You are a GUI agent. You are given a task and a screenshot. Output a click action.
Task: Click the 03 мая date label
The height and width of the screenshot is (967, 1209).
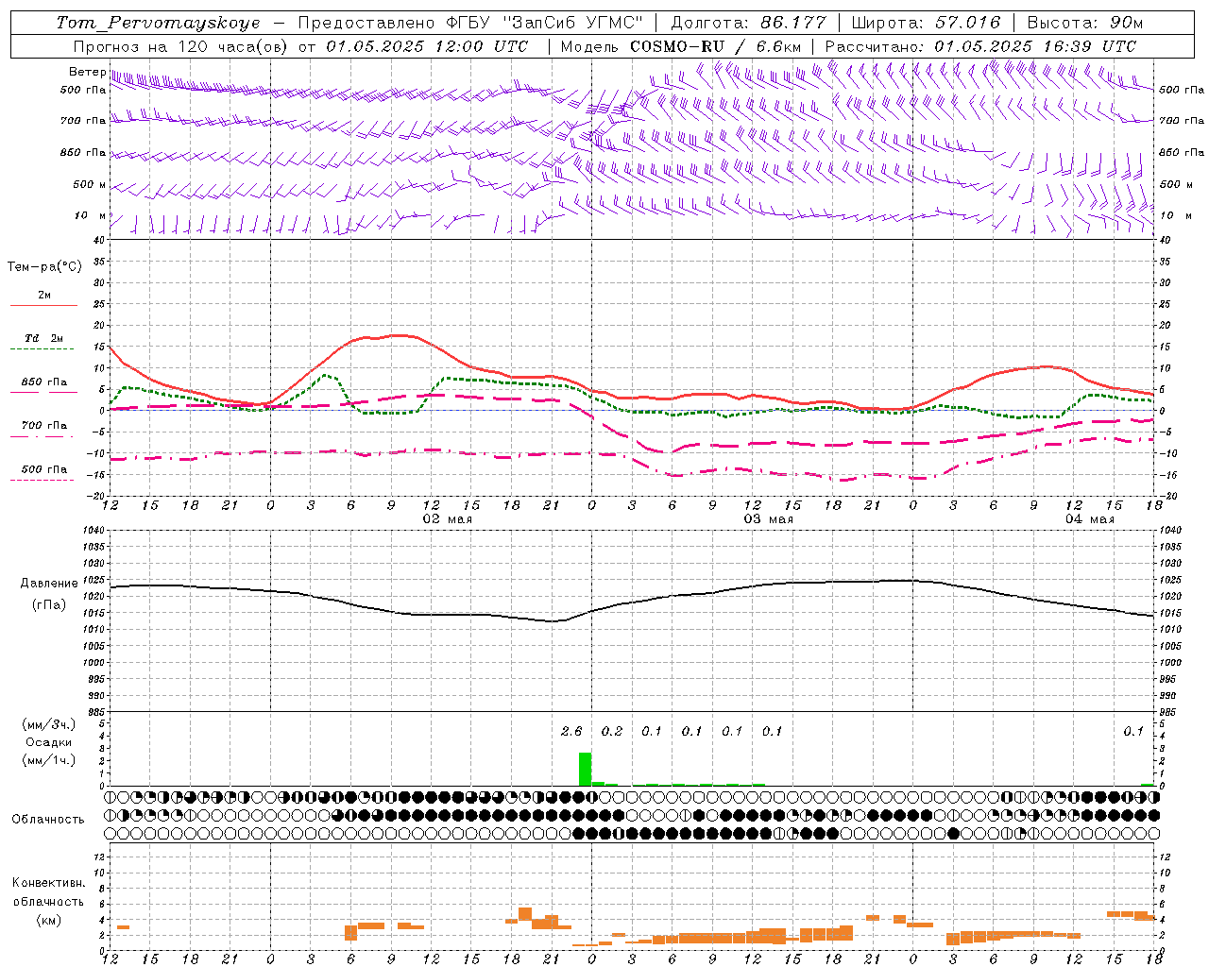[x=768, y=519]
